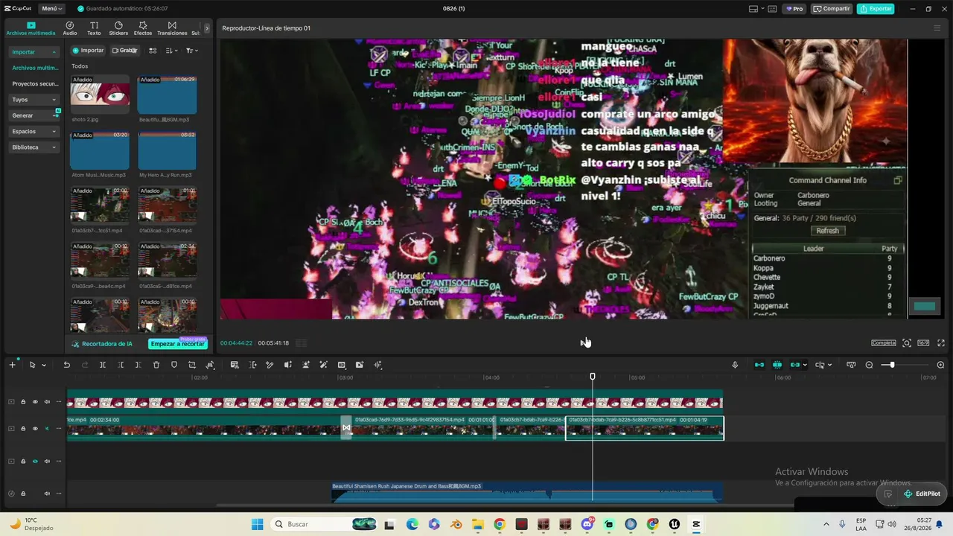This screenshot has height=536, width=953.
Task: Expand the Espacios sidebar section
Action: coord(34,132)
